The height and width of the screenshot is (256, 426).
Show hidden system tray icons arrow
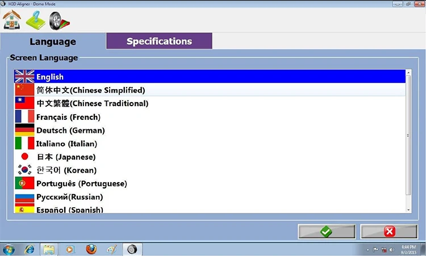click(x=367, y=250)
